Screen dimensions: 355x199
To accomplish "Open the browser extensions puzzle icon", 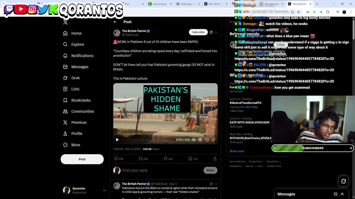I will 328,12.
